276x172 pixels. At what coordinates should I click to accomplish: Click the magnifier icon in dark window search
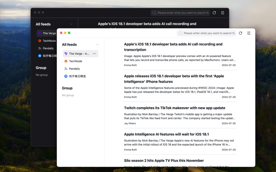coord(154,13)
